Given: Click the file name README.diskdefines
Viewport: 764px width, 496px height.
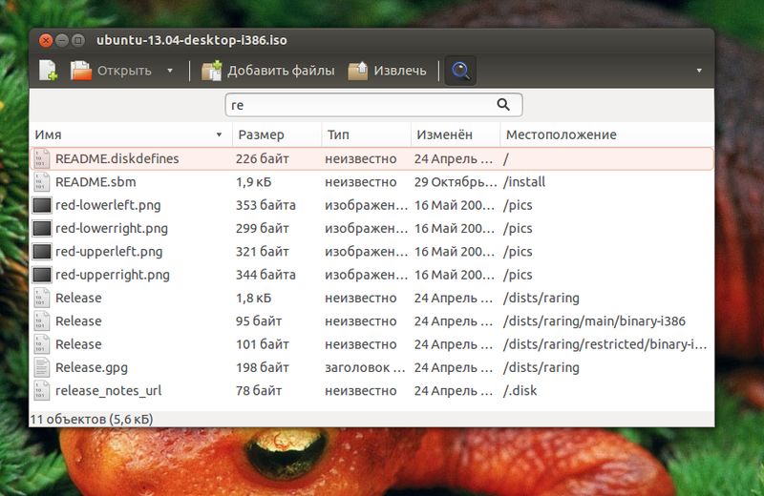Looking at the screenshot, I should tap(117, 158).
